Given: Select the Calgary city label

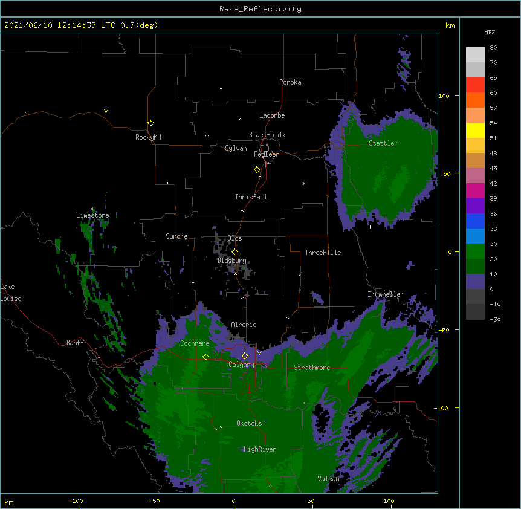Looking at the screenshot, I should (x=241, y=365).
